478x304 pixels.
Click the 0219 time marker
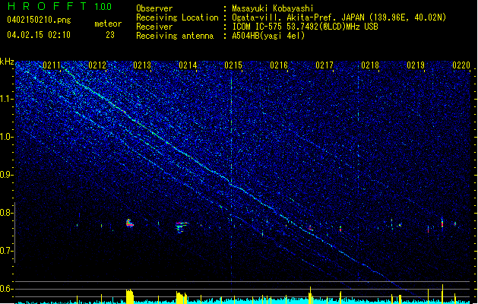[x=416, y=65]
